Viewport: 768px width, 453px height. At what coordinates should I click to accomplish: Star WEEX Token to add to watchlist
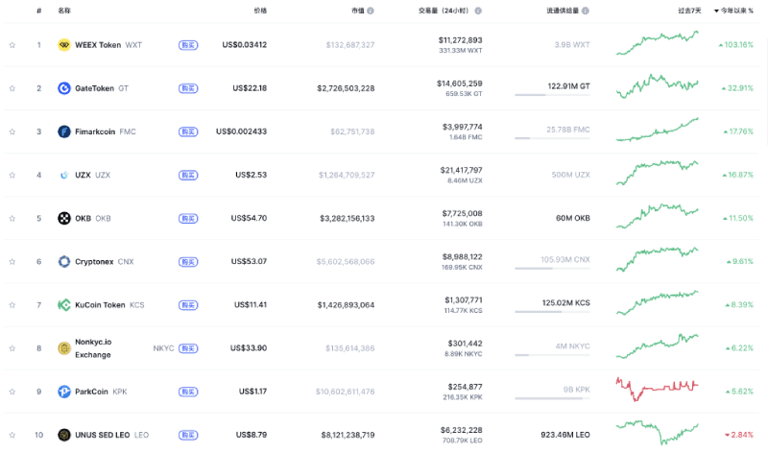[x=12, y=45]
